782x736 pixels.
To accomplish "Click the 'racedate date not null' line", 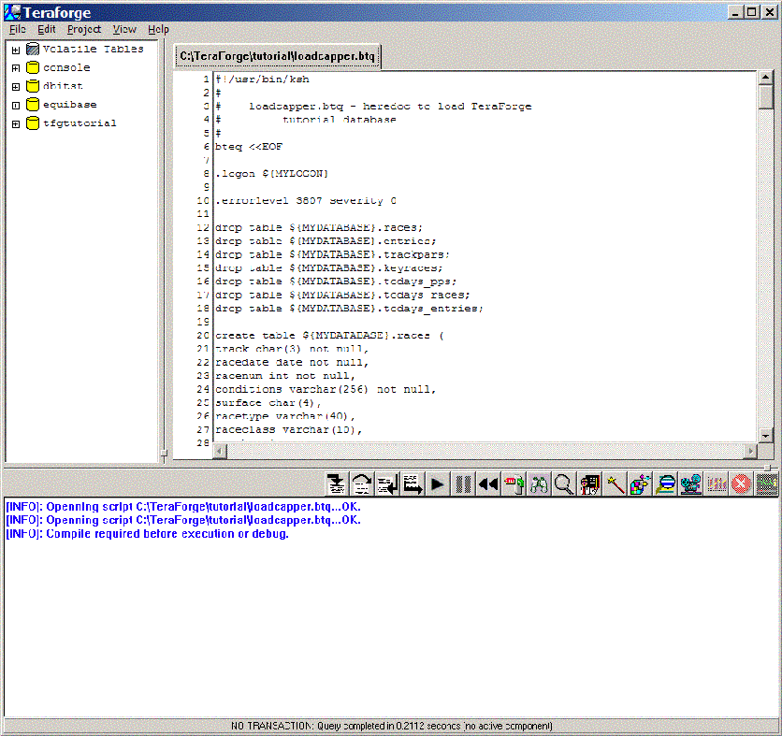I will [292, 363].
